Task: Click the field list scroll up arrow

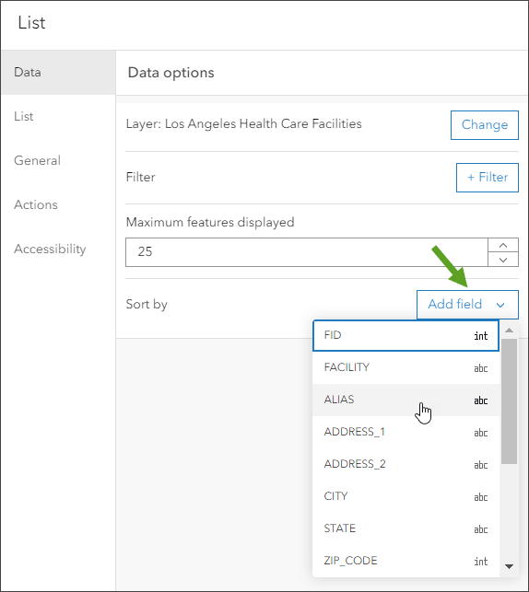Action: point(509,331)
